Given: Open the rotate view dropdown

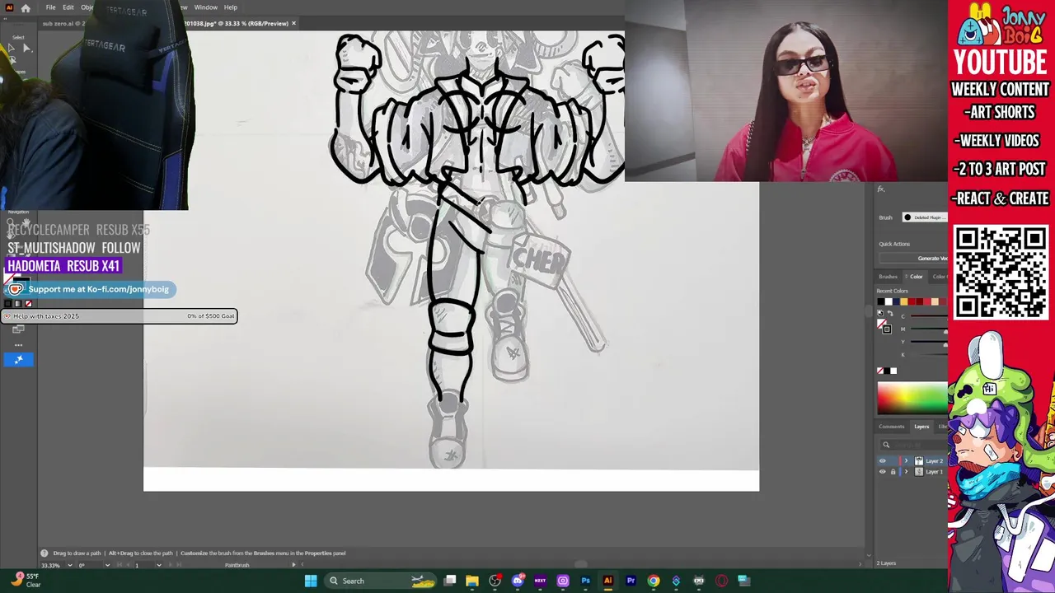Looking at the screenshot, I should tap(107, 565).
